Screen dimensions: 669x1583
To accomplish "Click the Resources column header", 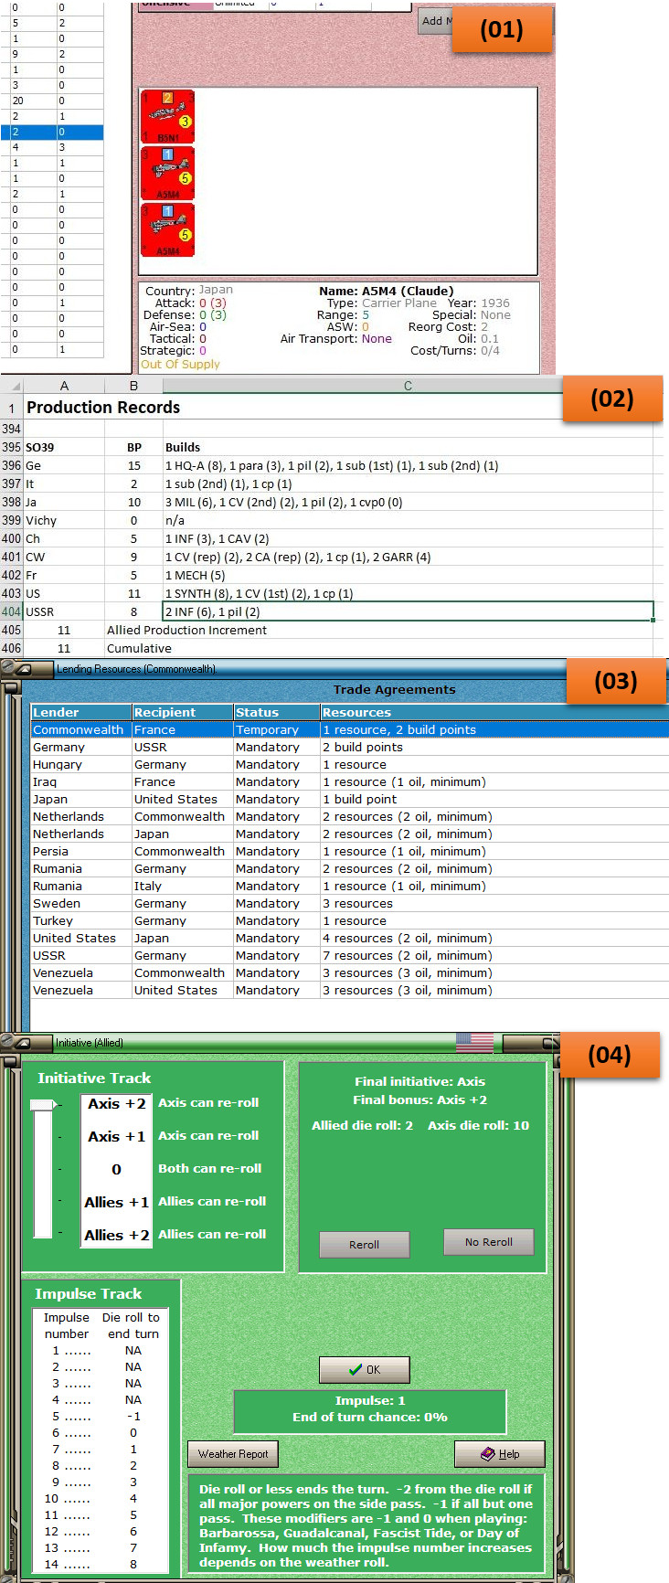I will 494,712.
